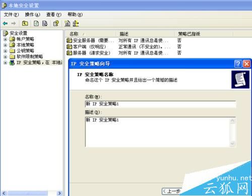Open the 操作(A) menu
Viewport: 252px width, 196px height.
[x=32, y=15]
